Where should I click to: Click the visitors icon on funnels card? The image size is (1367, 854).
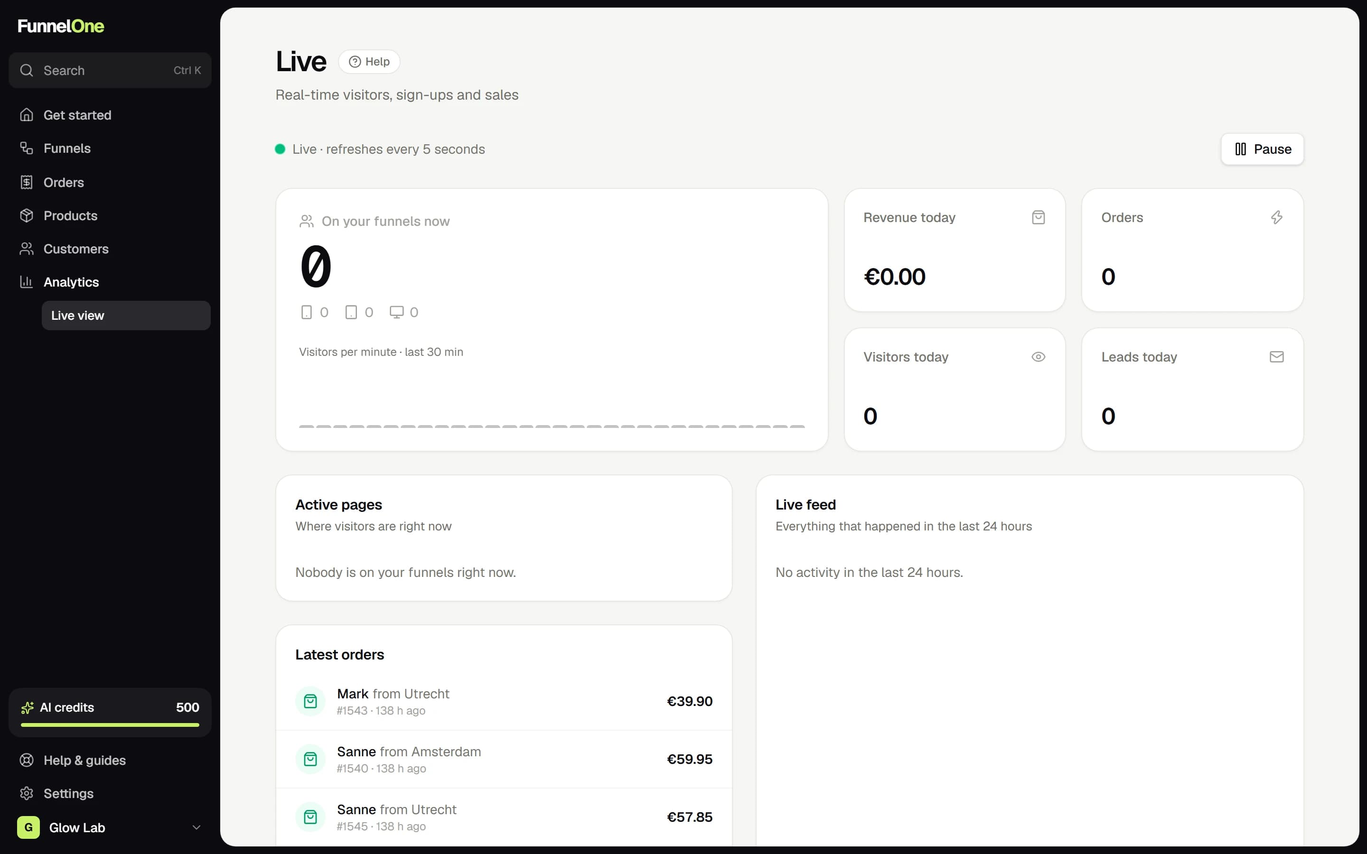point(307,221)
